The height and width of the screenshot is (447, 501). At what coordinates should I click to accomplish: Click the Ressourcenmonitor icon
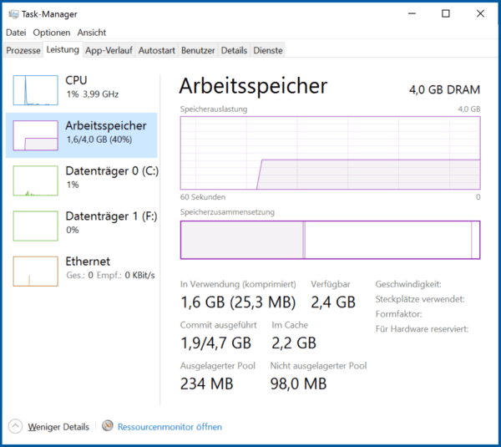coord(108,426)
